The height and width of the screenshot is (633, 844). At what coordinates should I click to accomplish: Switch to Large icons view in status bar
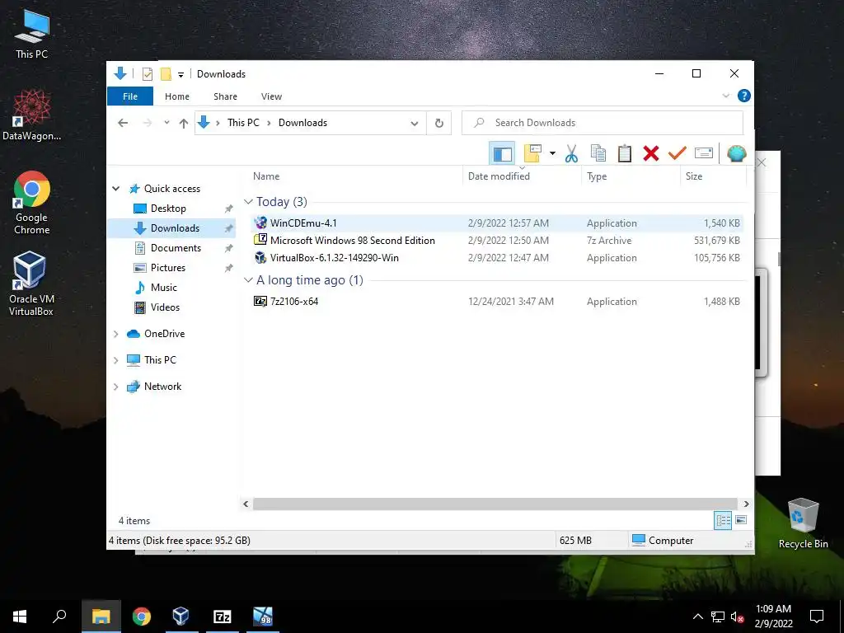(x=741, y=521)
